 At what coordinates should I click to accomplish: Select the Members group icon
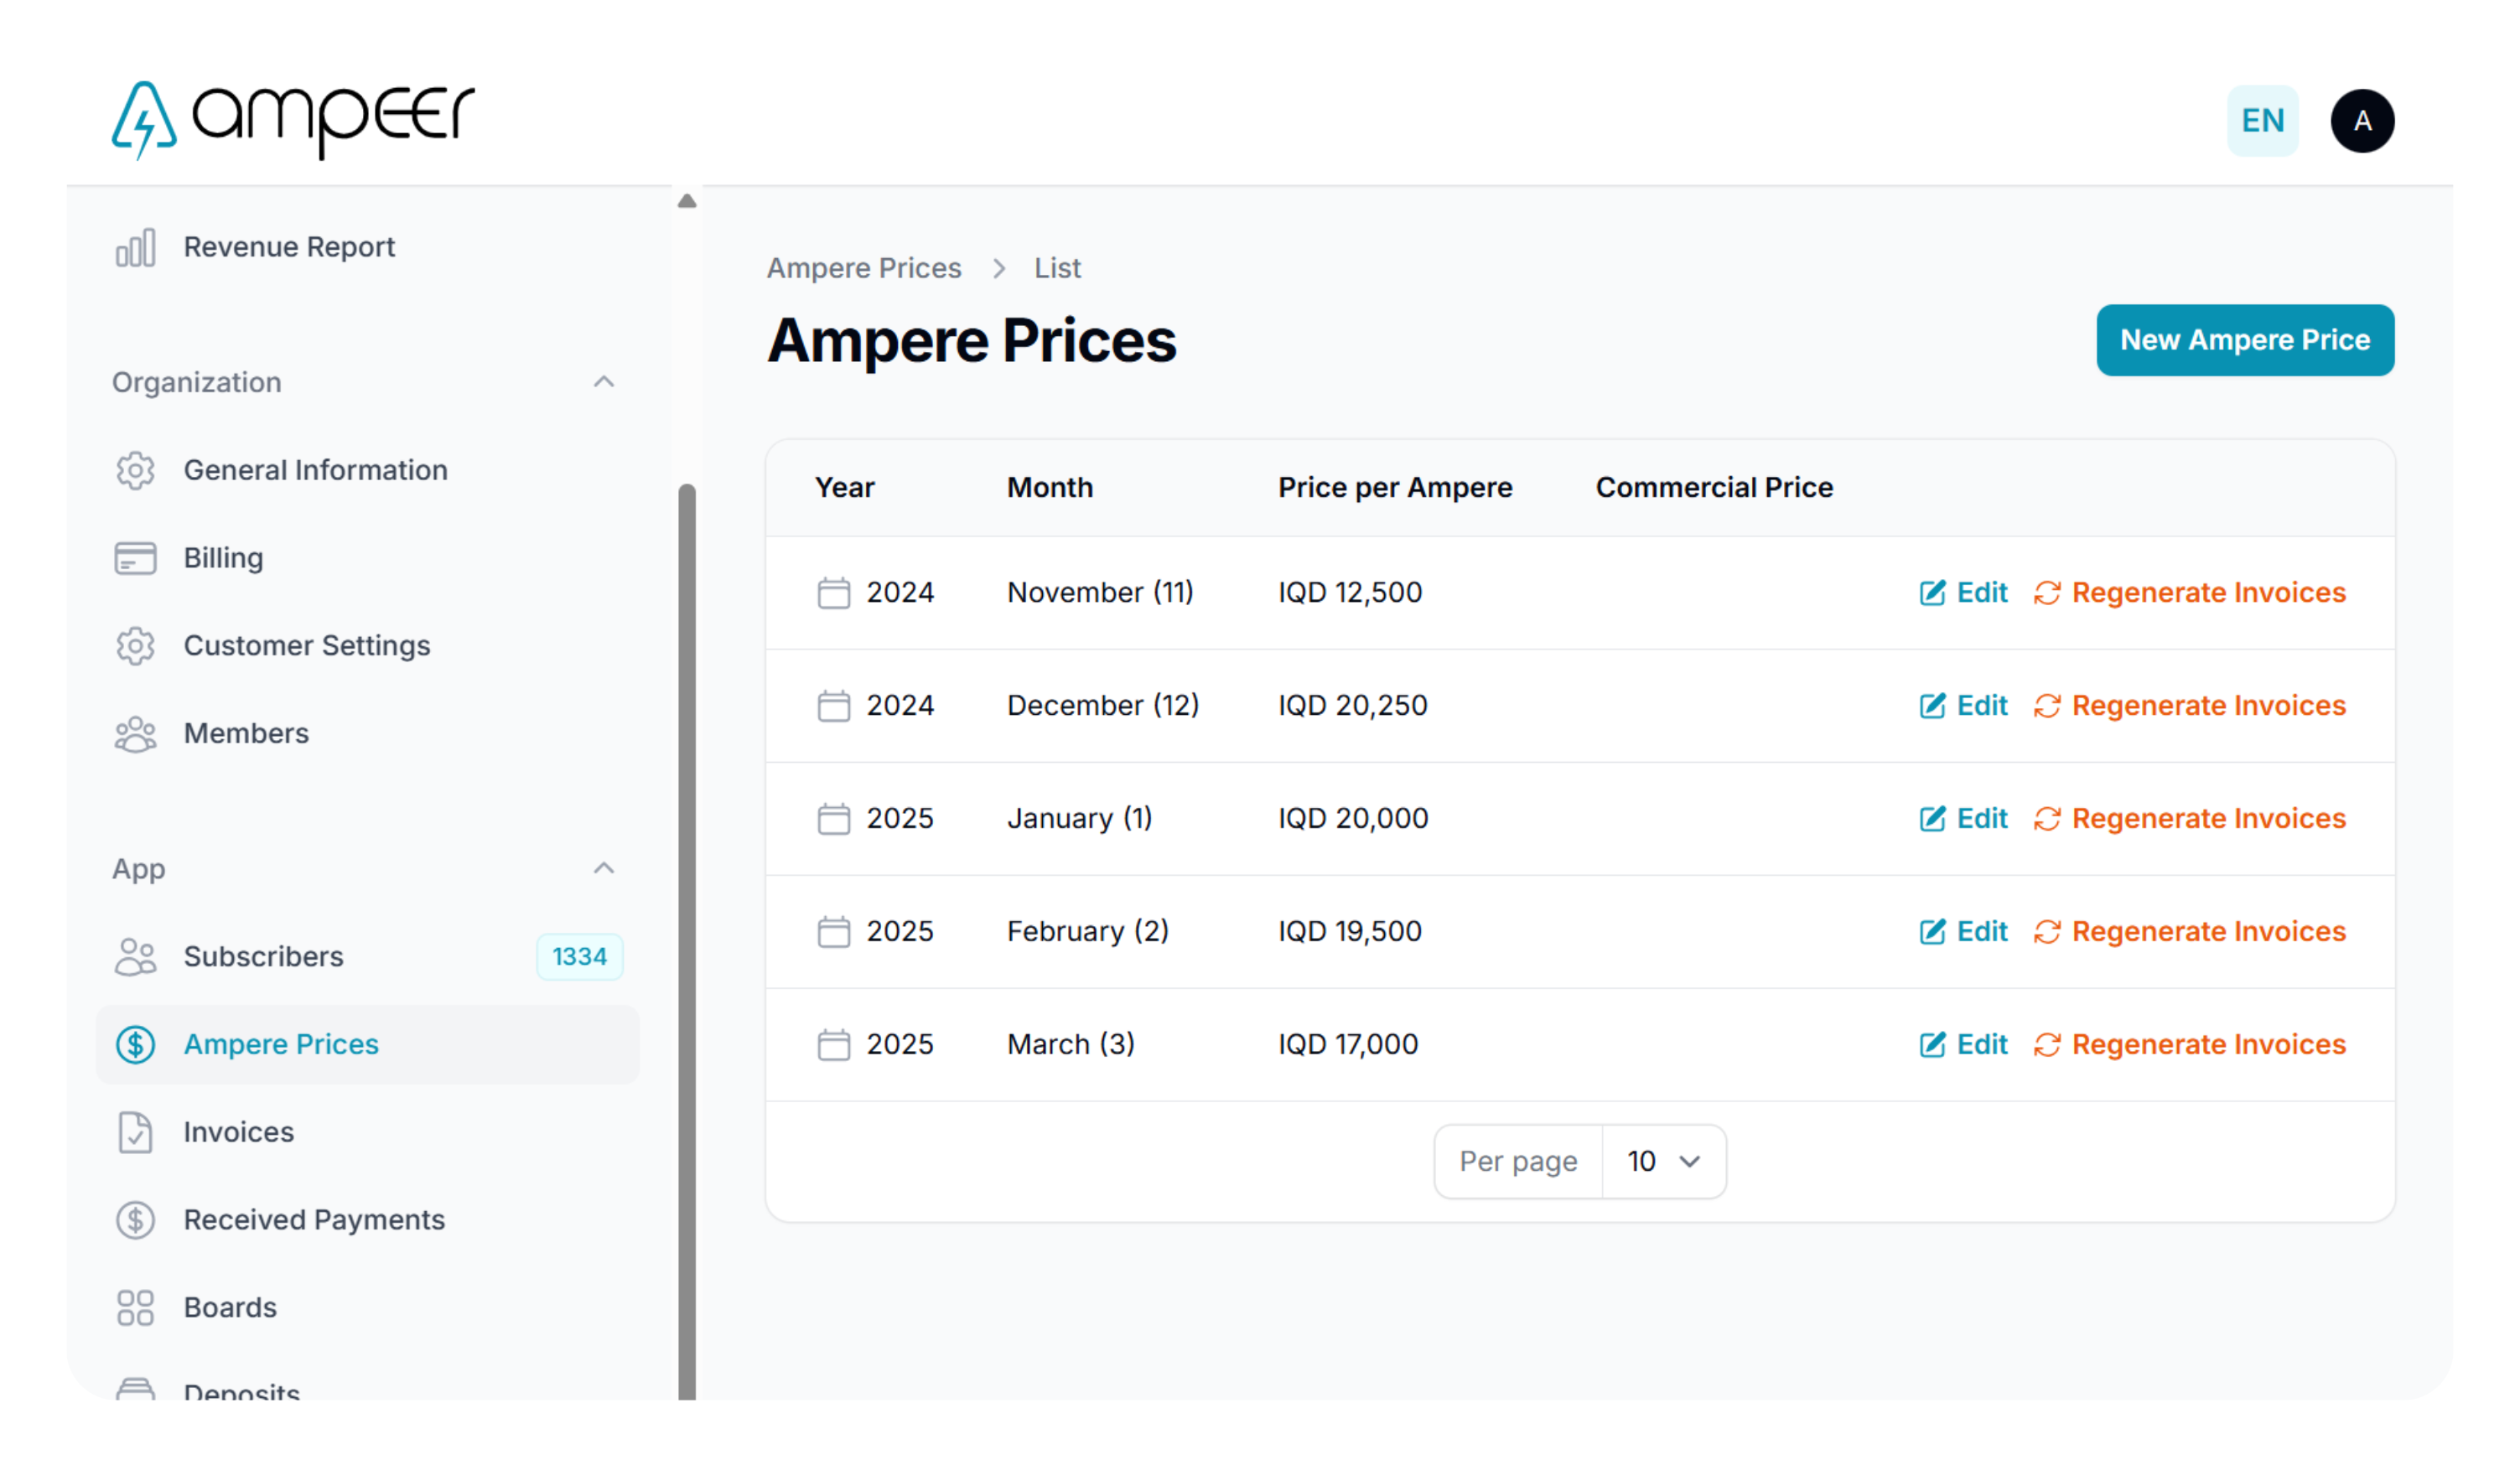(x=135, y=734)
